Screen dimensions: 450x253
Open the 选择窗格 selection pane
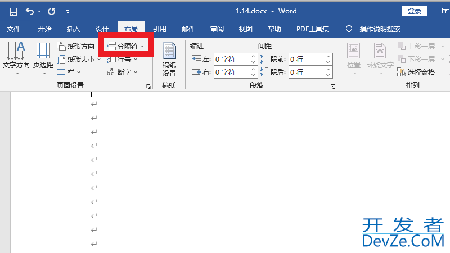click(x=416, y=73)
